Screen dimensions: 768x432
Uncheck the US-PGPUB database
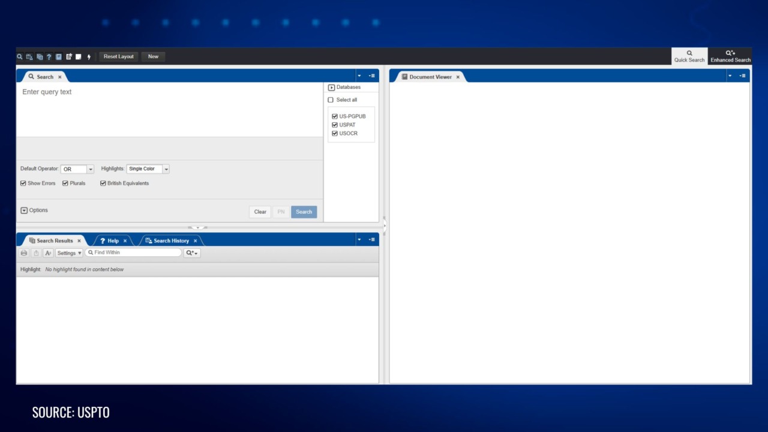click(x=335, y=116)
